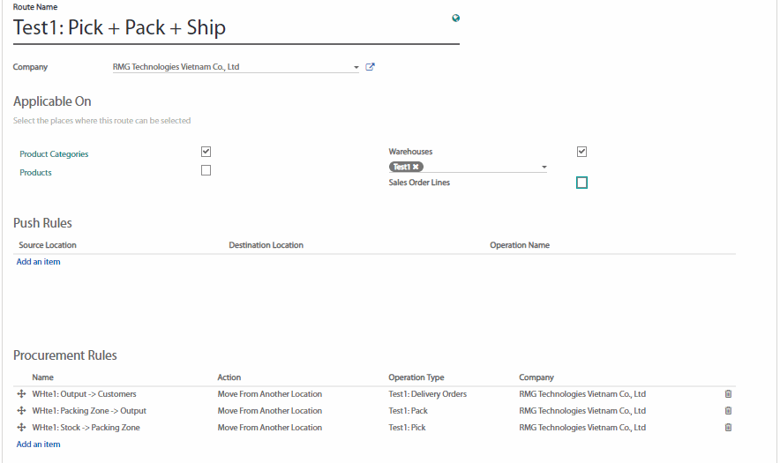780x463 pixels.
Task: Expand the Company dropdown arrow
Action: pyautogui.click(x=356, y=67)
